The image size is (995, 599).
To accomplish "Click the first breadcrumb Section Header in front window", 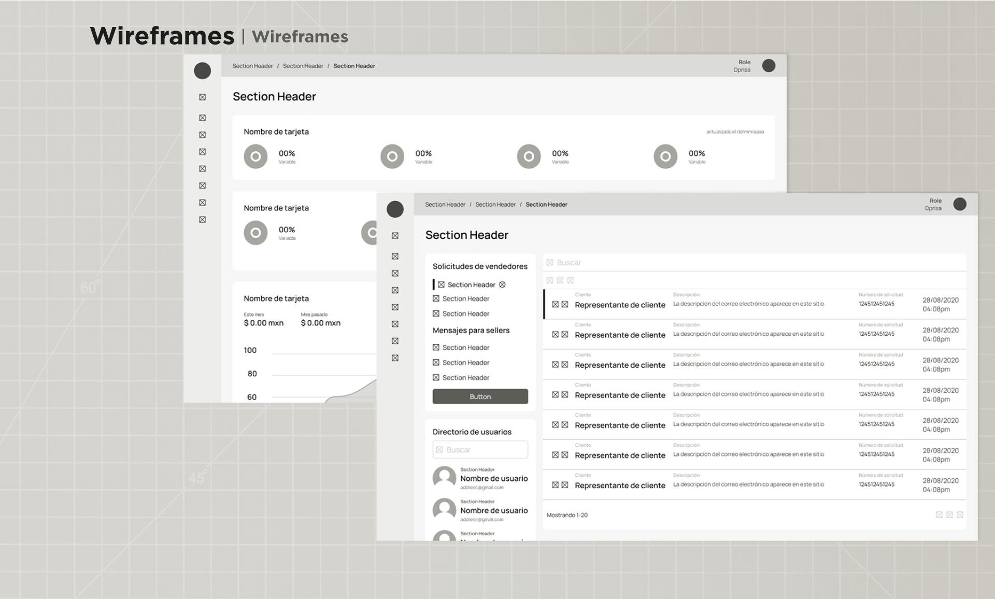I will 445,205.
